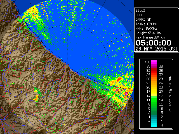Click the "Reflectivity in dBZ" legend title
This screenshot has width=179, height=134.
pyautogui.click(x=170, y=94)
